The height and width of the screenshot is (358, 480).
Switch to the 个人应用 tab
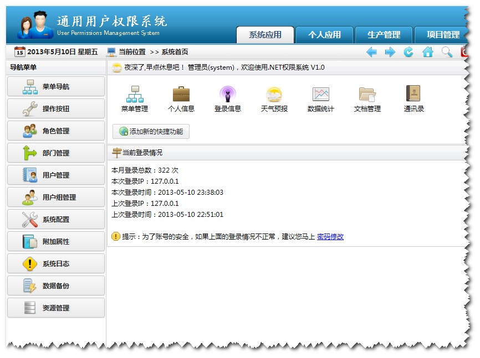point(325,35)
